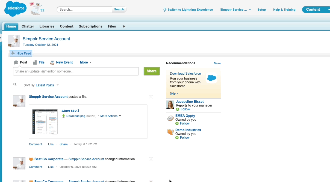Open the Libraries tab
Screen dimensions: 330x182
[47, 26]
